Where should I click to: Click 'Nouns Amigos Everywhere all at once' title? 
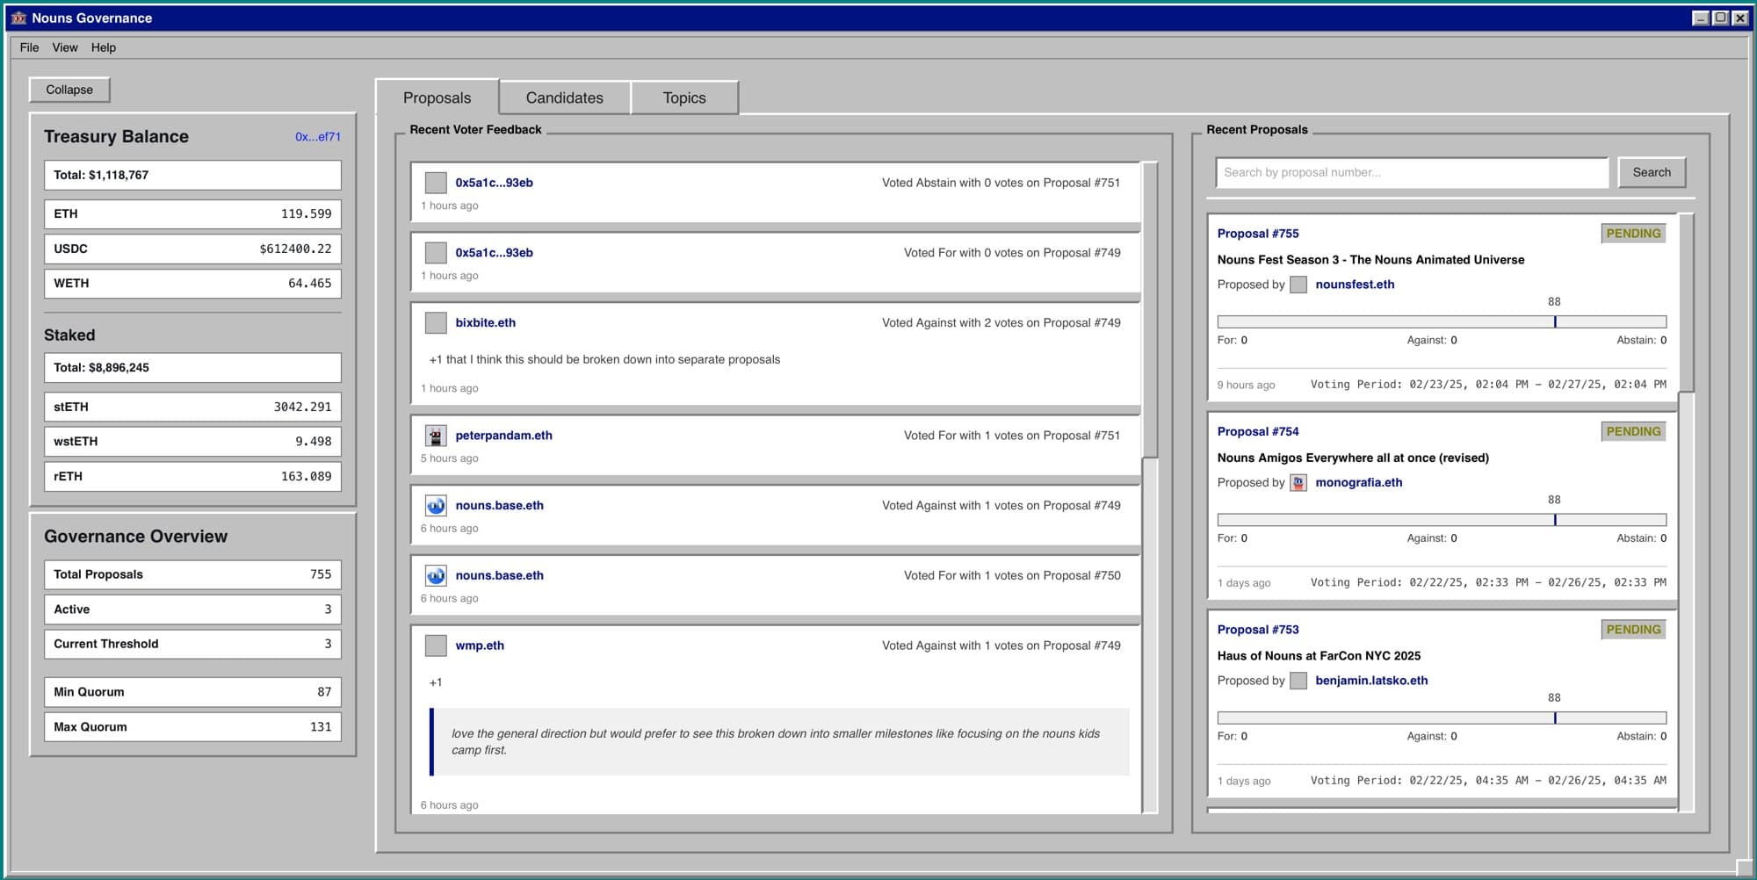1353,458
